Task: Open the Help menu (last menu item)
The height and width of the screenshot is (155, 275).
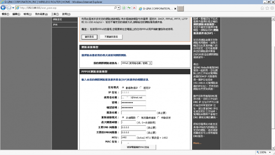Action: (x=66, y=14)
